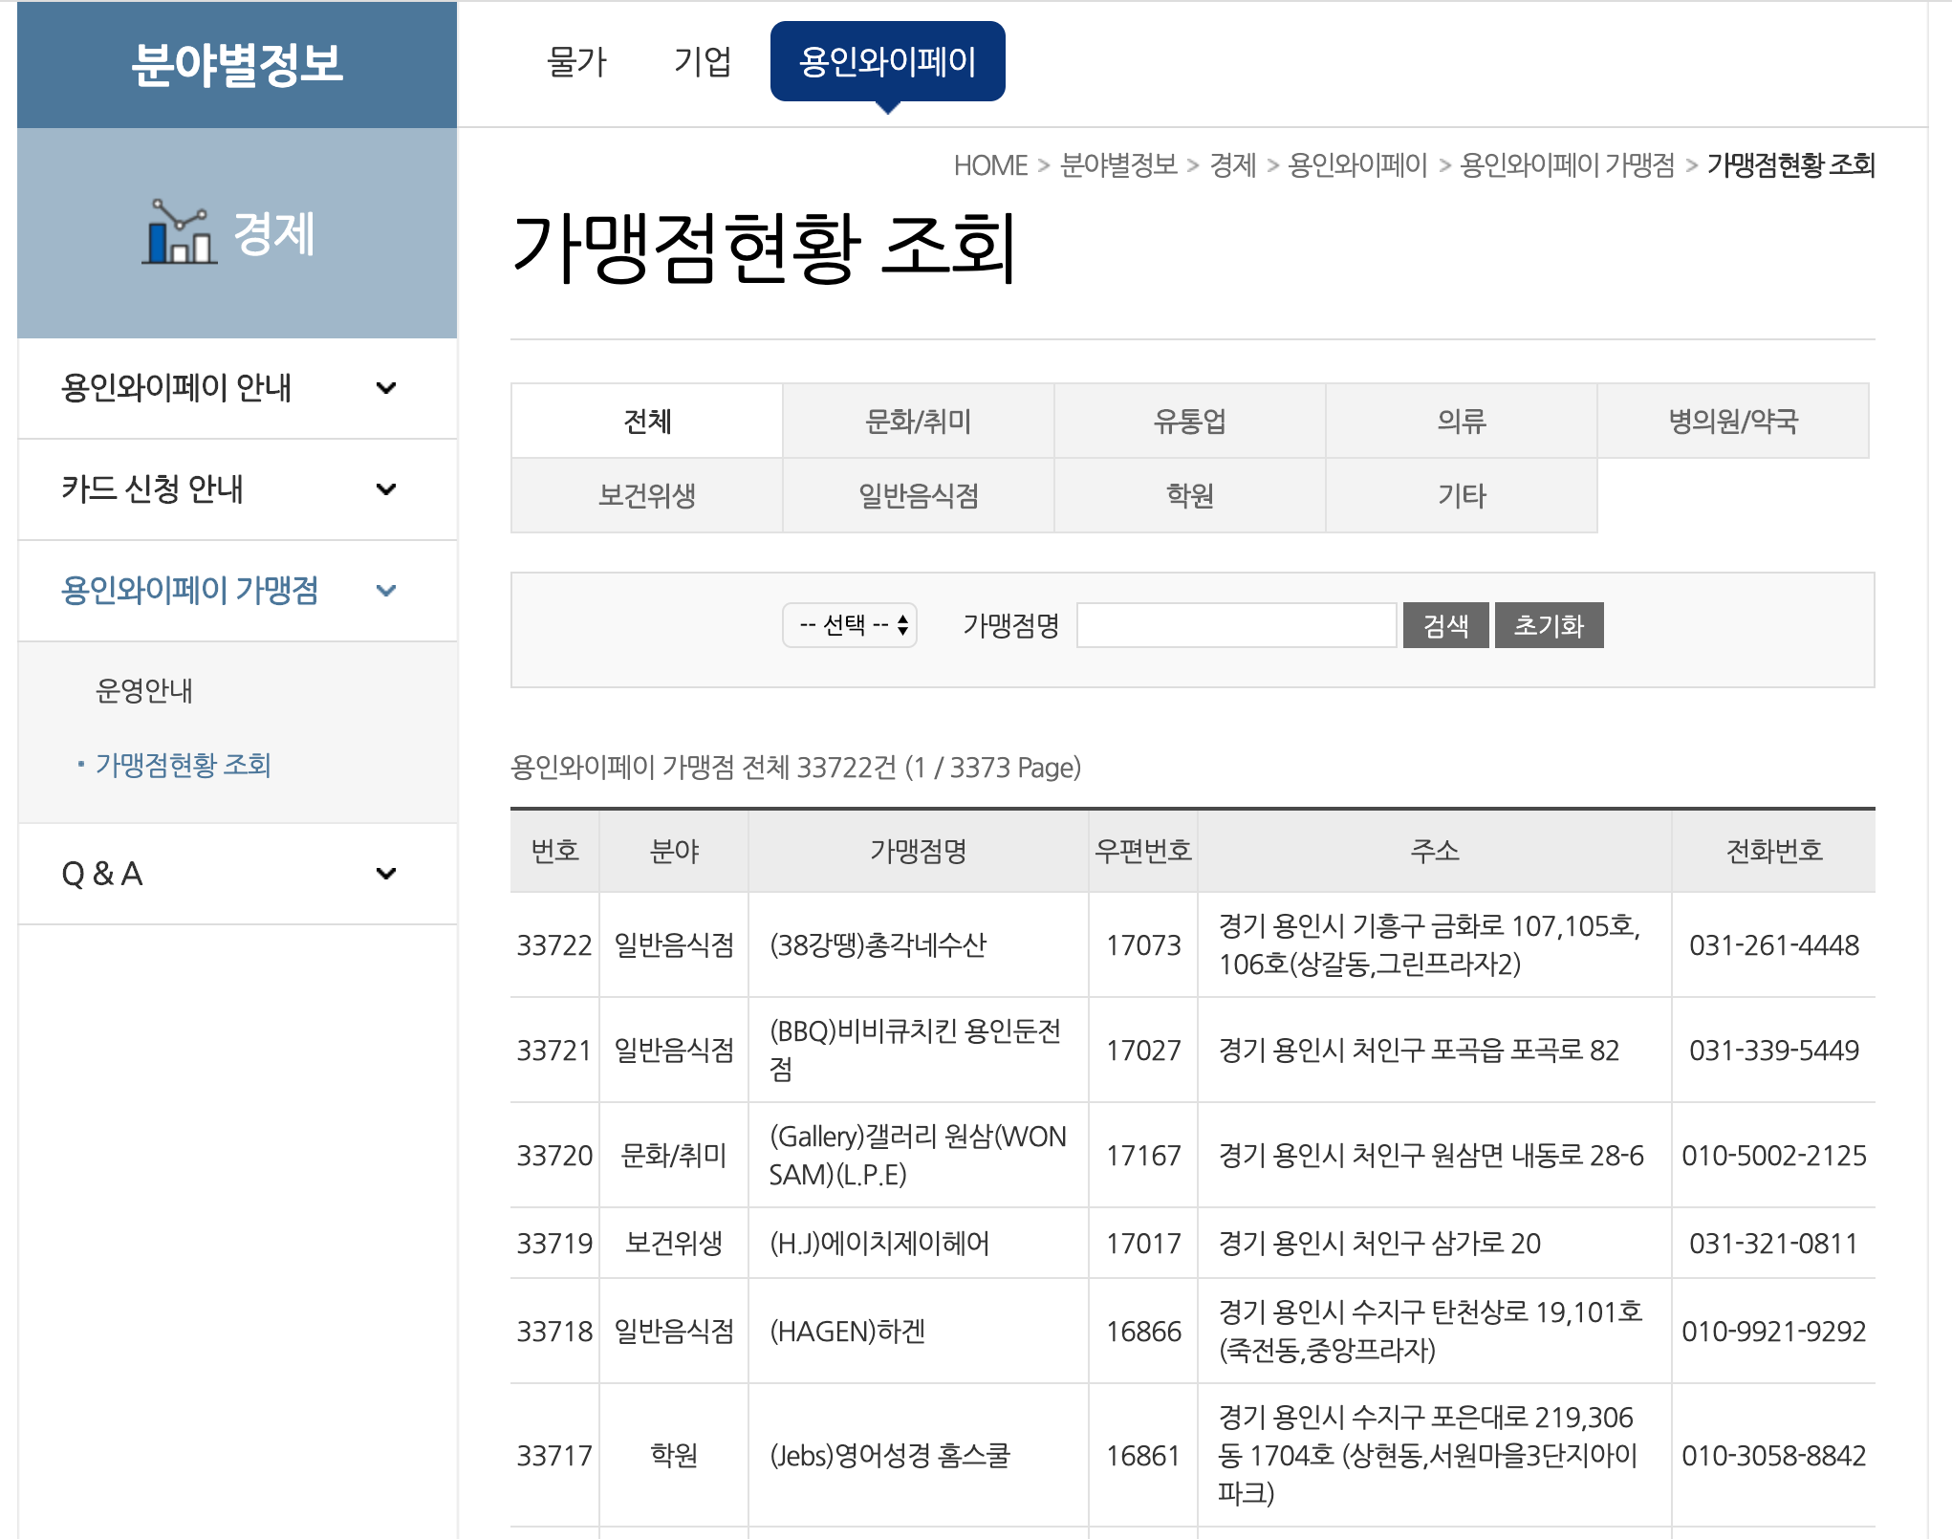This screenshot has height=1539, width=1952.
Task: Collapse the 용인와이페이 가맹점 chevron
Action: (386, 591)
